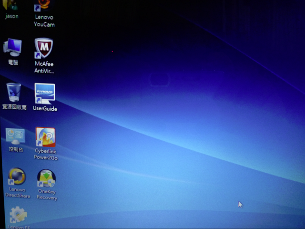
Task: Click the "OneKey Recovery" label text
Action: click(x=47, y=194)
